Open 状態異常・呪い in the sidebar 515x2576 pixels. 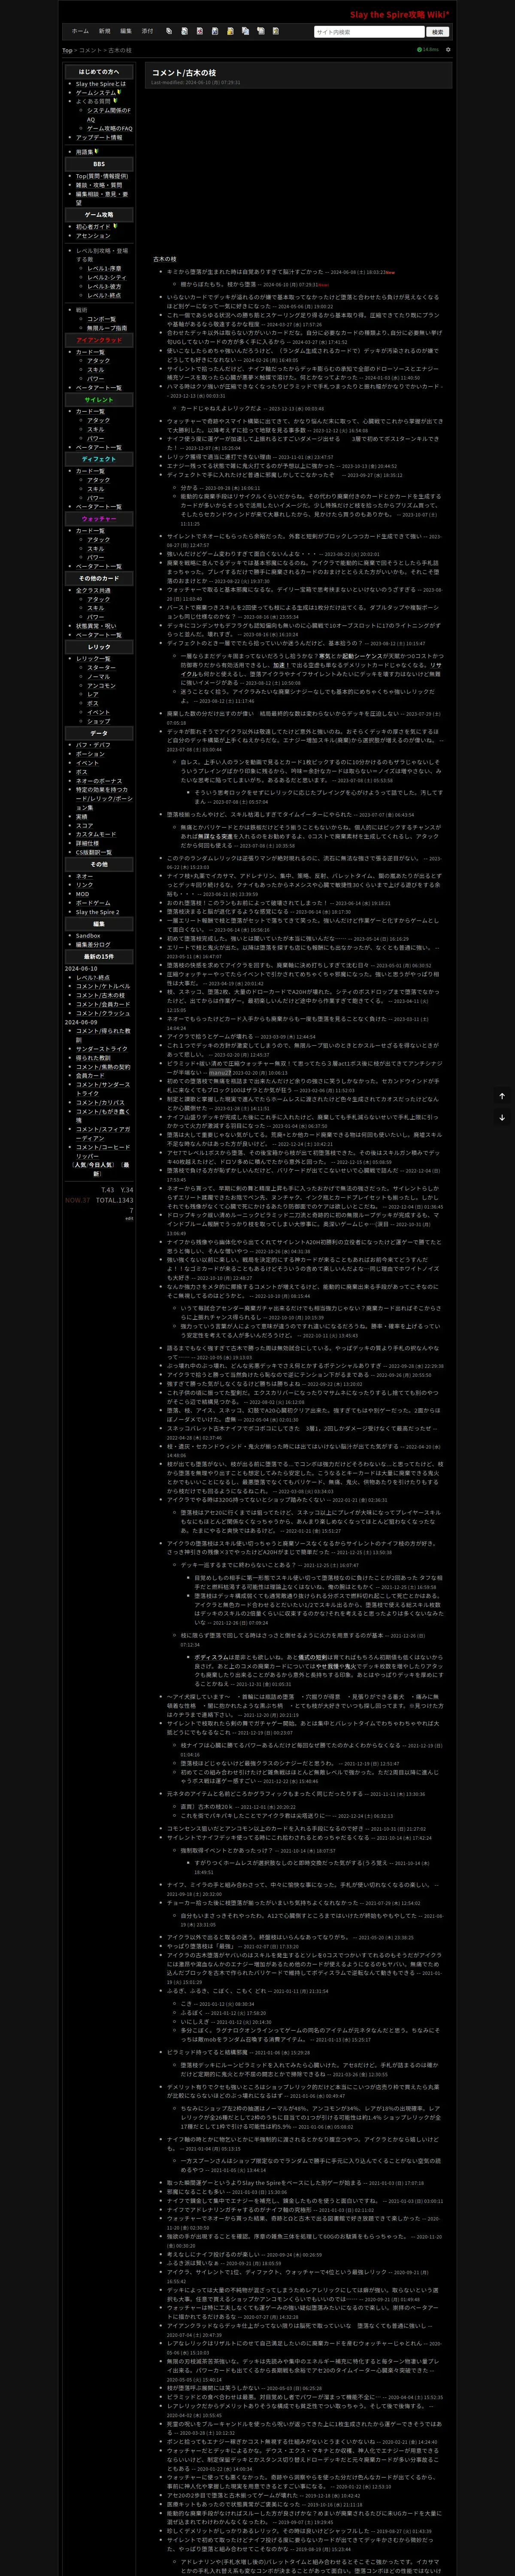point(96,626)
